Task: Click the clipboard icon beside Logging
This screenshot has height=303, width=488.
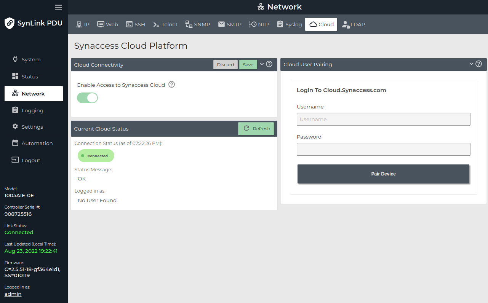Action: click(15, 110)
